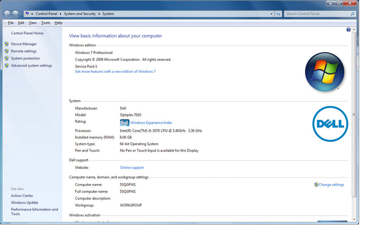Open the Tools menu

click(x=45, y=23)
